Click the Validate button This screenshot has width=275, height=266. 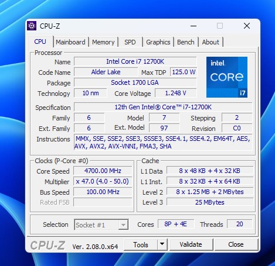pyautogui.click(x=191, y=244)
